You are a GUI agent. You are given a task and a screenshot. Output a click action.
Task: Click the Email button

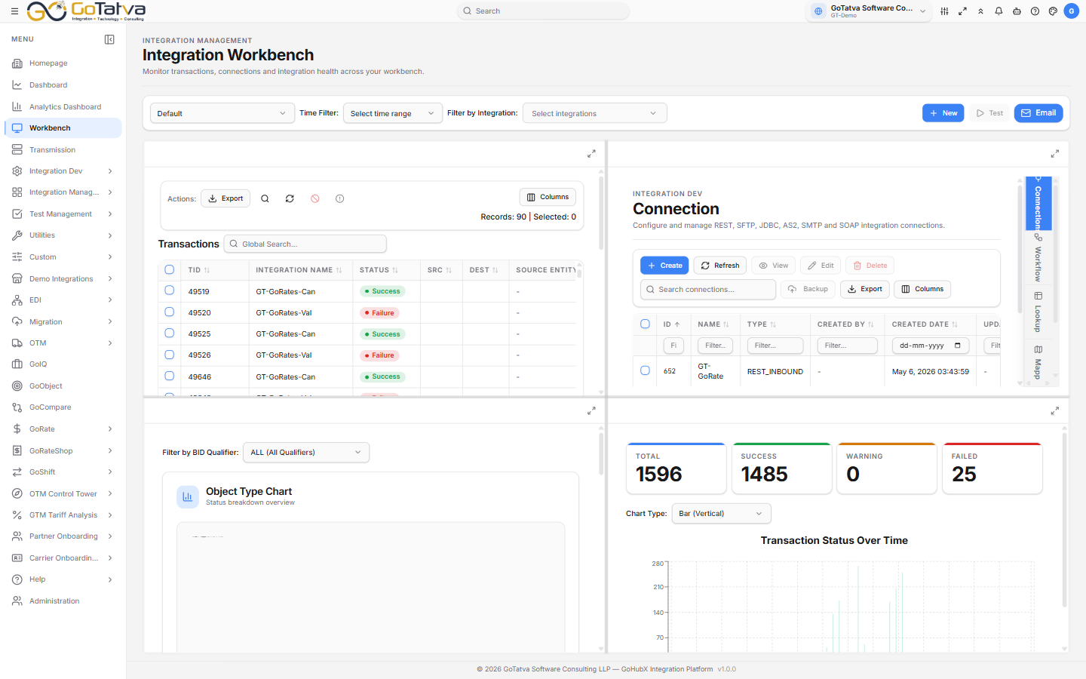click(x=1038, y=113)
